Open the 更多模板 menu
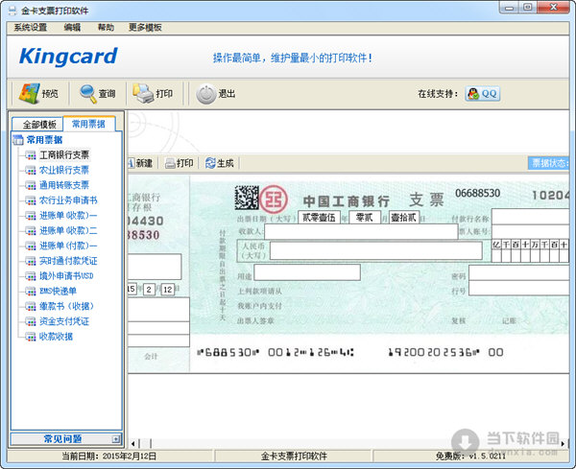 [145, 28]
